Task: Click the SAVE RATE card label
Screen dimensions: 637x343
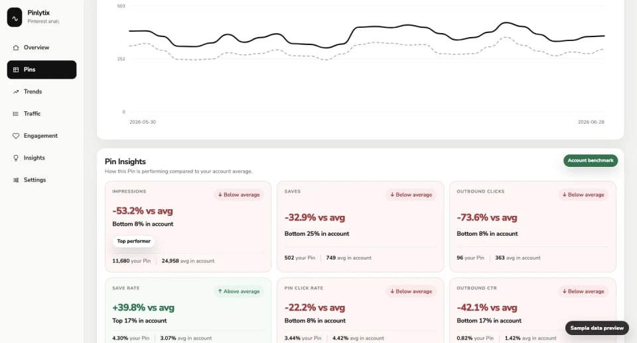Action: coord(126,288)
